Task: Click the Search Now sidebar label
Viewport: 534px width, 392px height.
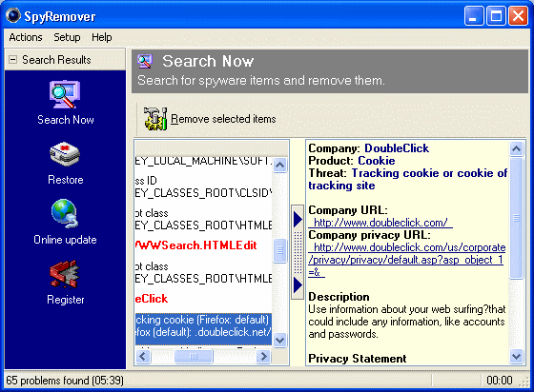Action: [x=66, y=120]
